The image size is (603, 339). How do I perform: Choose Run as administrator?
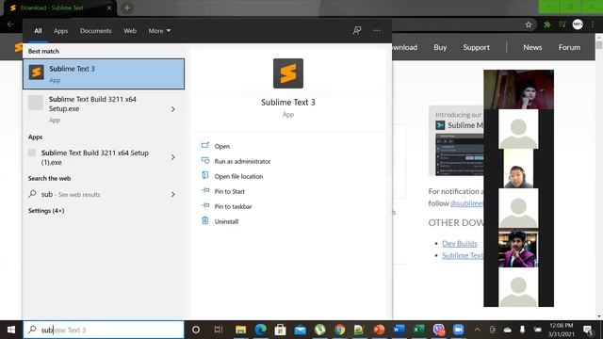(242, 161)
